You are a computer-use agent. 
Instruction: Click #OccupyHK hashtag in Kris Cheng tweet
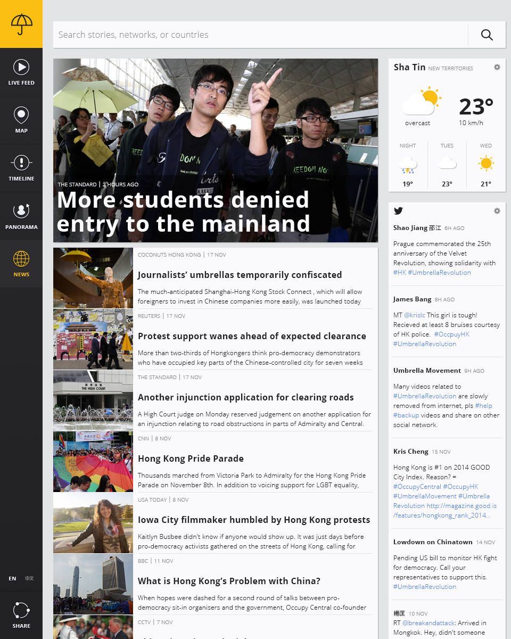(460, 487)
